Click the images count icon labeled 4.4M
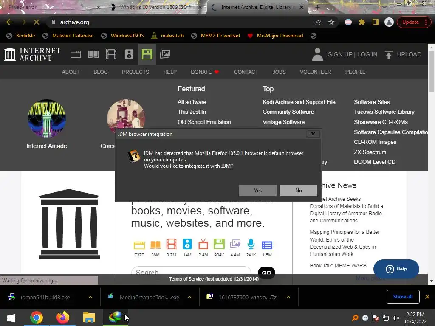 [235, 244]
